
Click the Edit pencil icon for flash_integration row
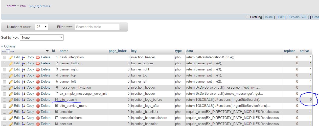coord(11,57)
